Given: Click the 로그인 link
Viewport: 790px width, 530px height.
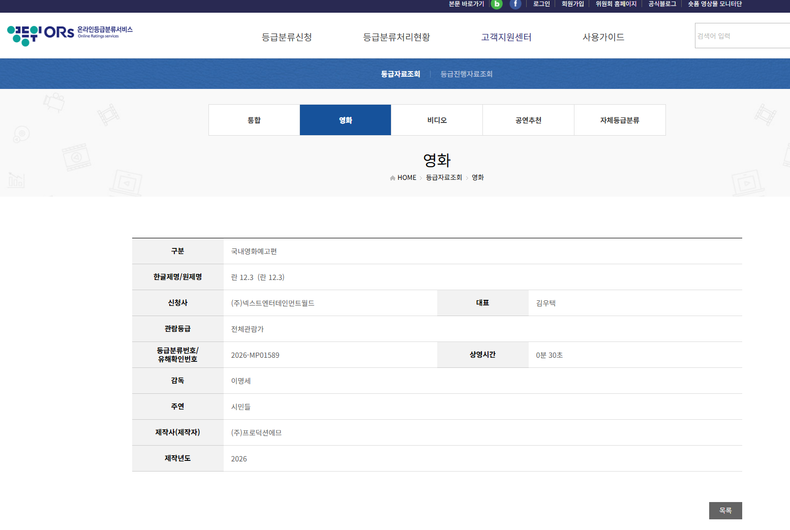Looking at the screenshot, I should 541,4.
